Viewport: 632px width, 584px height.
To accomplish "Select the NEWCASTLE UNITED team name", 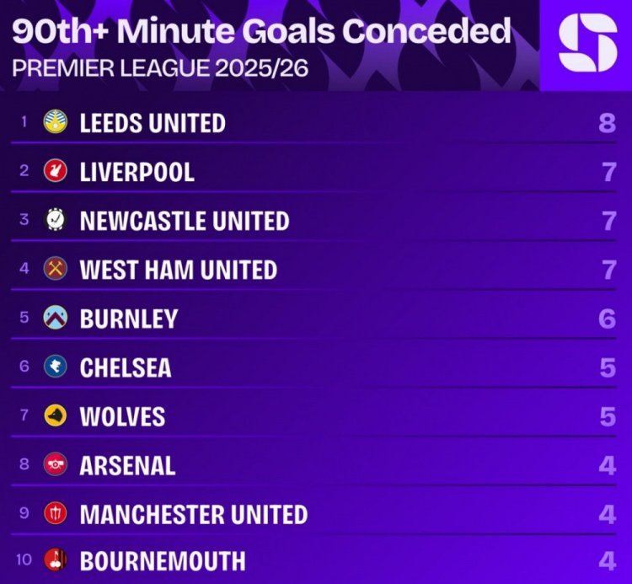I will [x=185, y=221].
